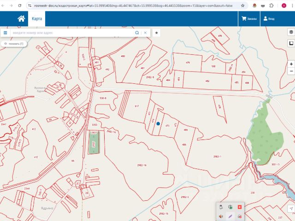The height and width of the screenshot is (221, 295).
Task: Zoom out on the map
Action: (x=291, y=71)
